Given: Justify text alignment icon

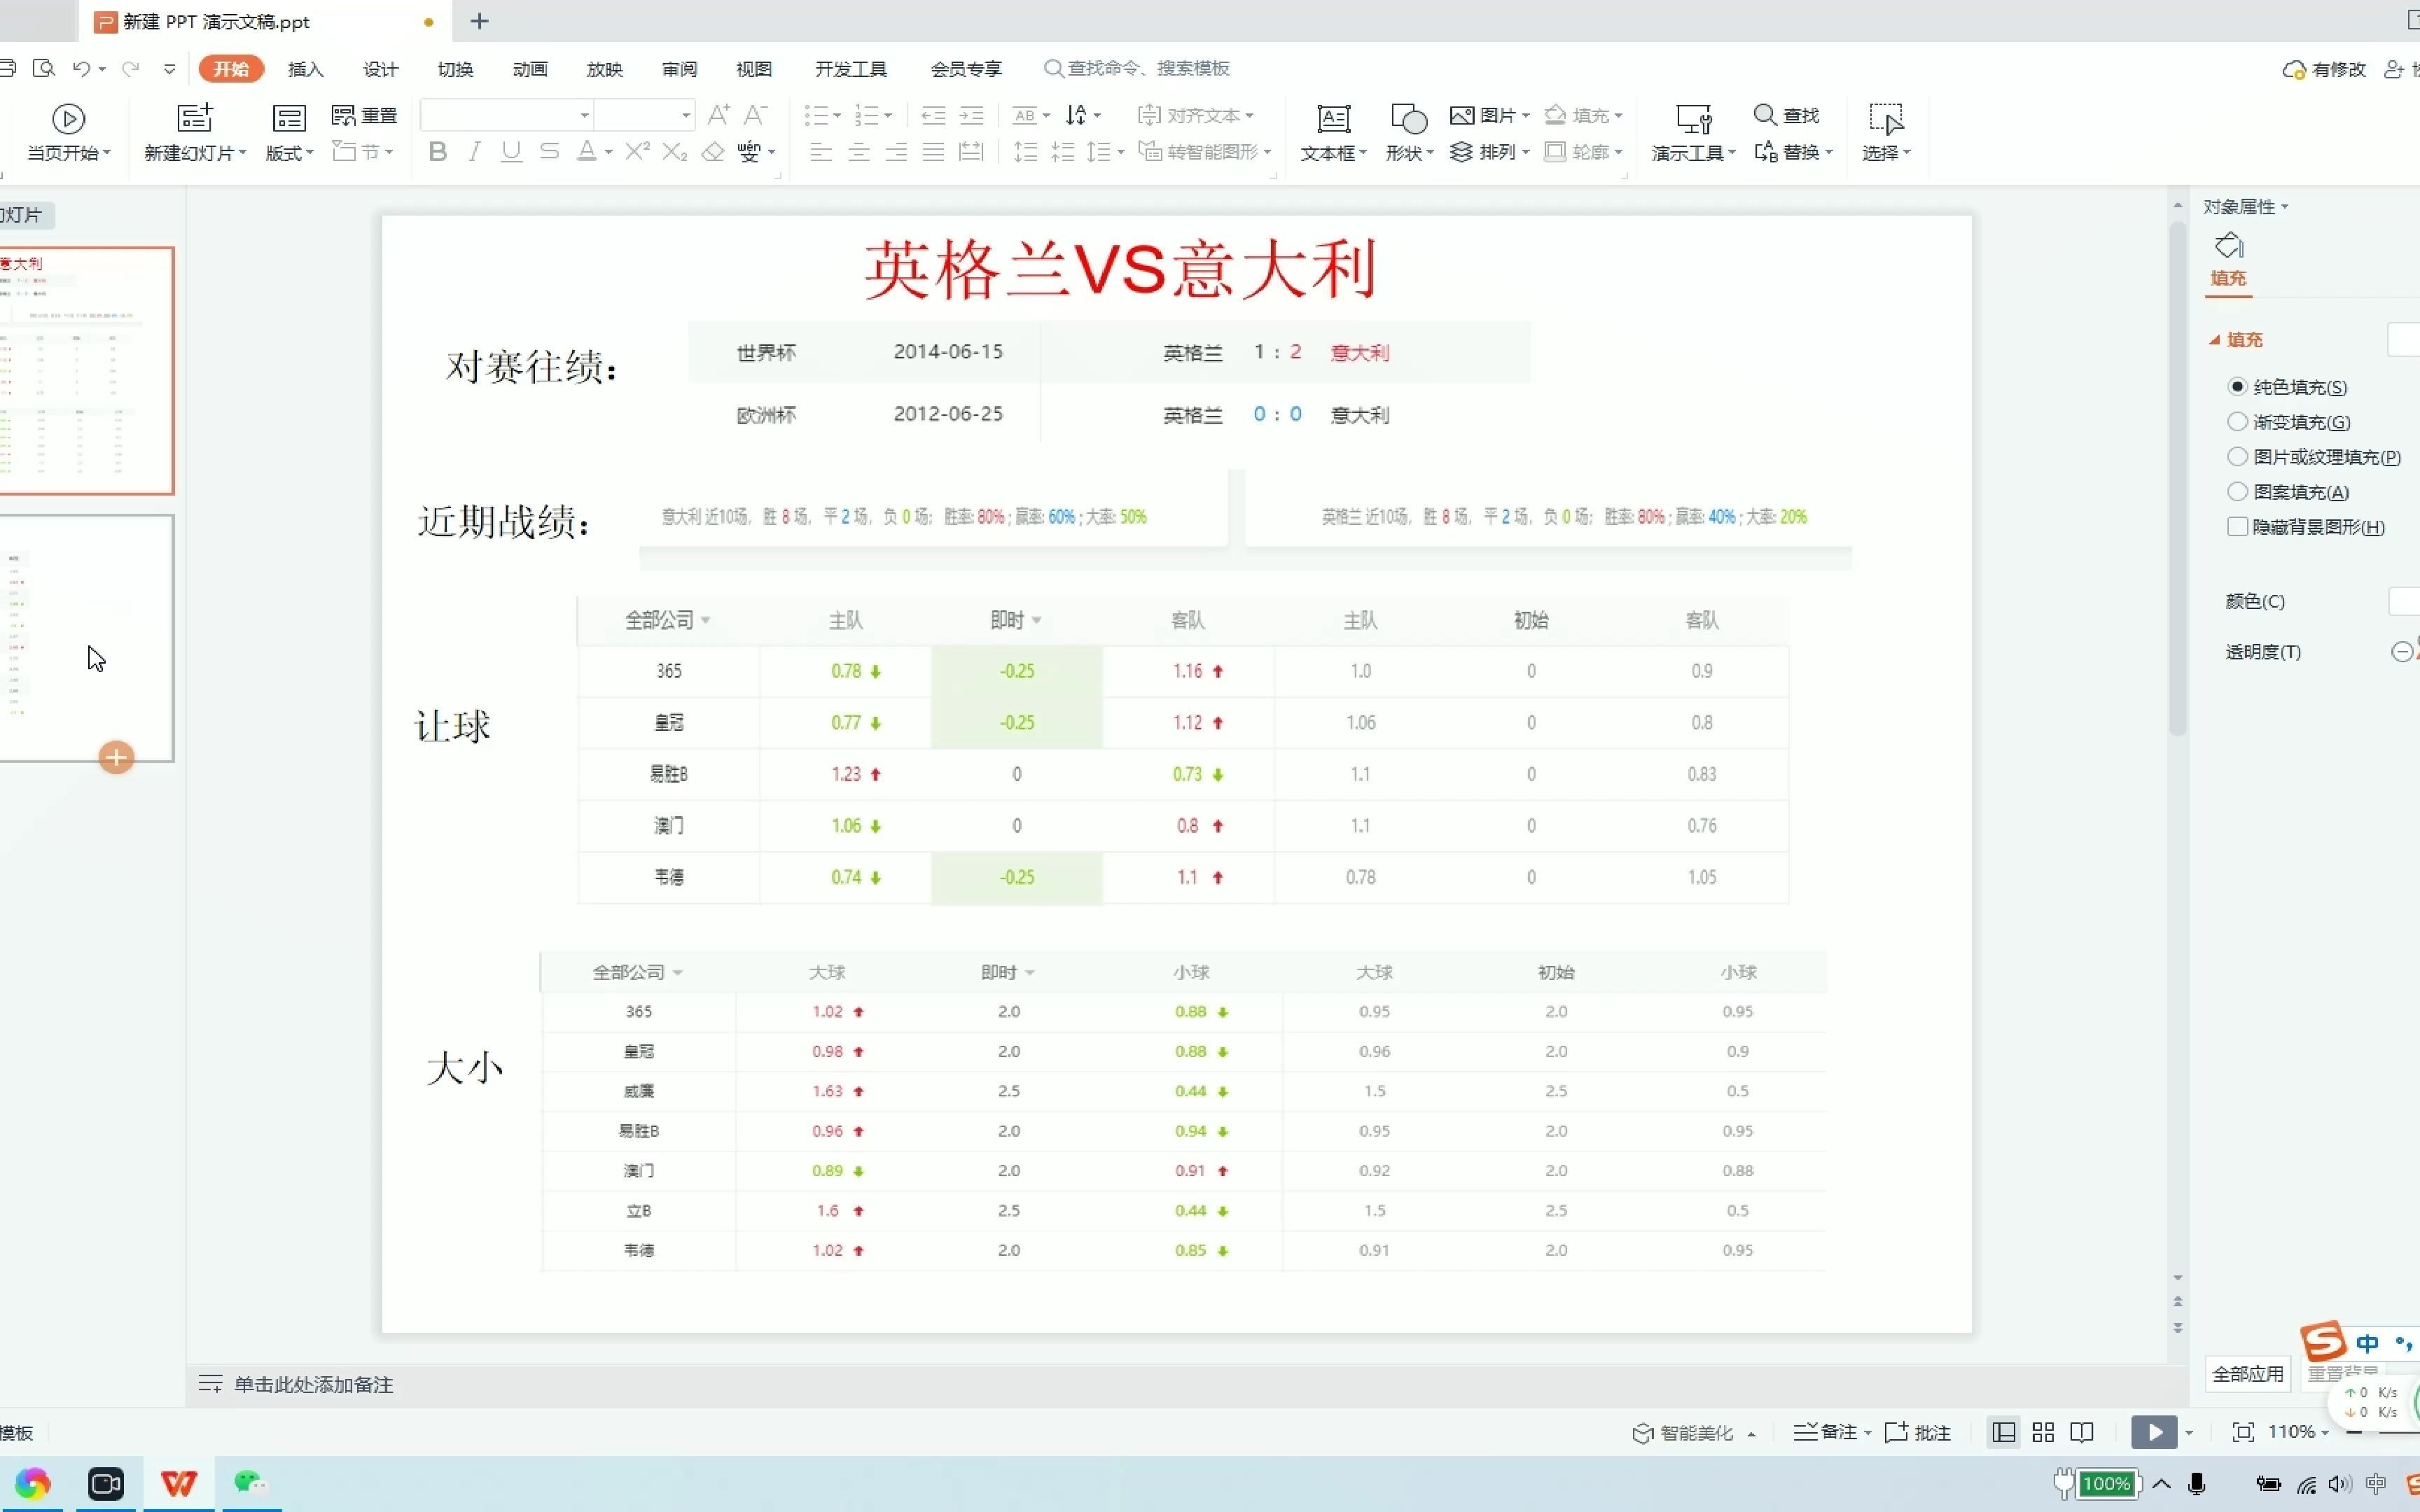Looking at the screenshot, I should coord(933,152).
